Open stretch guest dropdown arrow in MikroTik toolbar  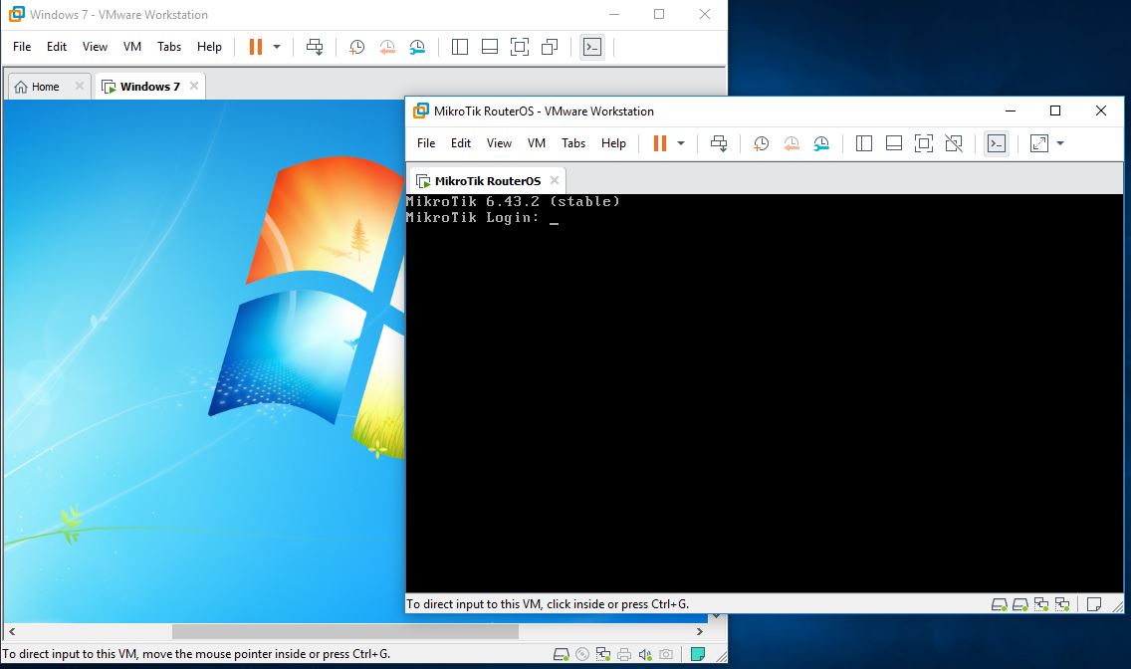[x=1060, y=143]
